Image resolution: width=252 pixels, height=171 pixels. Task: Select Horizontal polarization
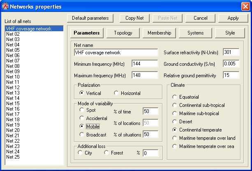tap(116, 93)
